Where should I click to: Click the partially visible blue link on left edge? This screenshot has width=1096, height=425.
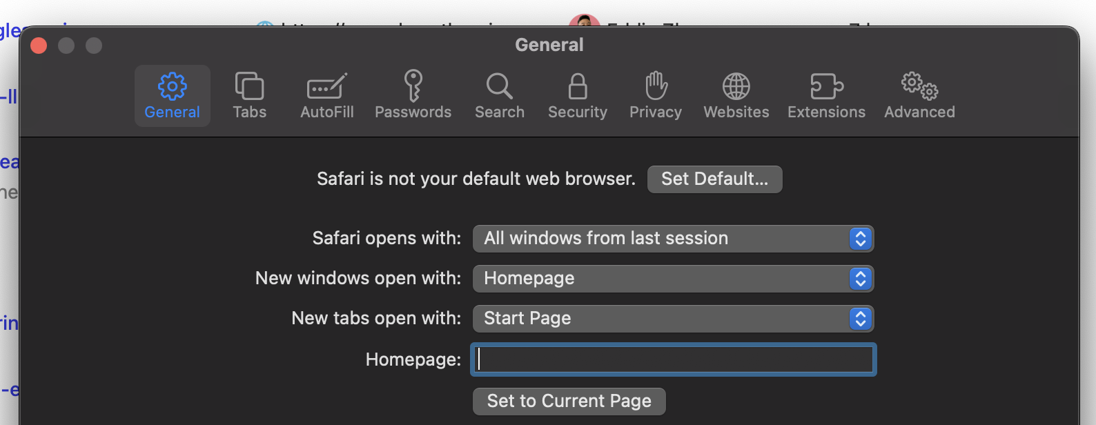(x=10, y=161)
